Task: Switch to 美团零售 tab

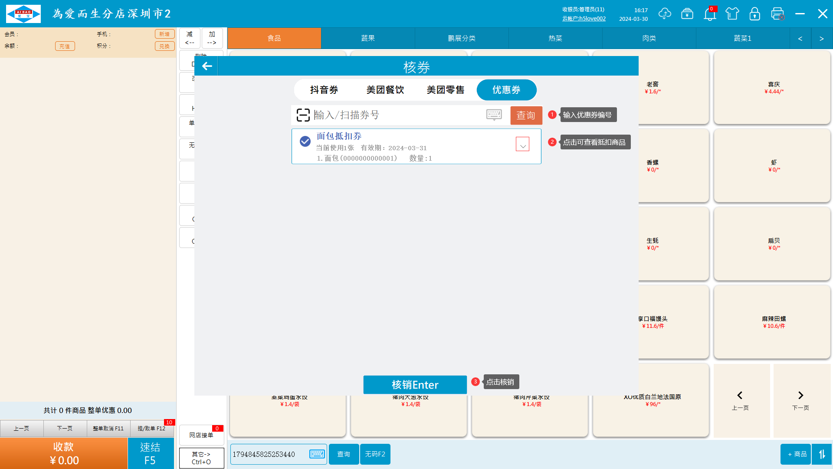Action: pos(446,90)
